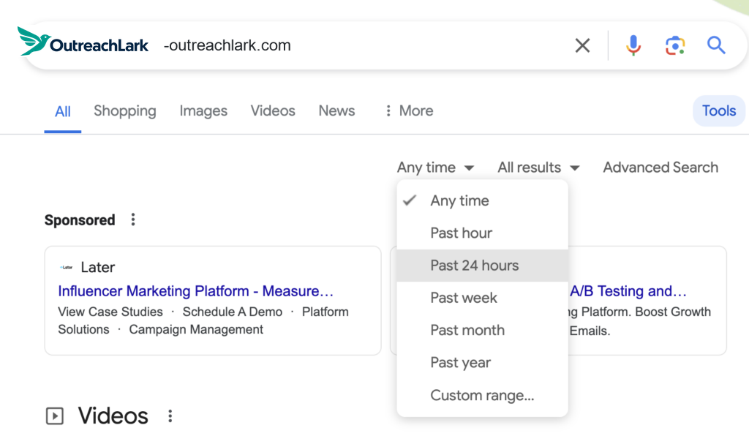Choose Past month time filter
This screenshot has width=749, height=436.
(483, 331)
